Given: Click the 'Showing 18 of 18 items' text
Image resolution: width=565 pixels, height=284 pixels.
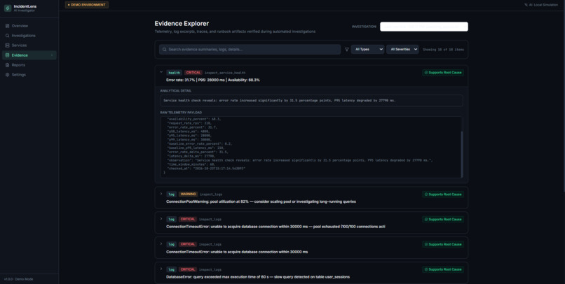Looking at the screenshot, I should (x=443, y=50).
